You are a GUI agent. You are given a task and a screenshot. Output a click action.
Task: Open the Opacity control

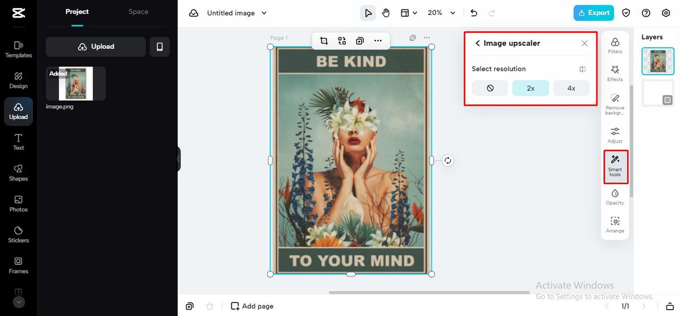pyautogui.click(x=615, y=197)
